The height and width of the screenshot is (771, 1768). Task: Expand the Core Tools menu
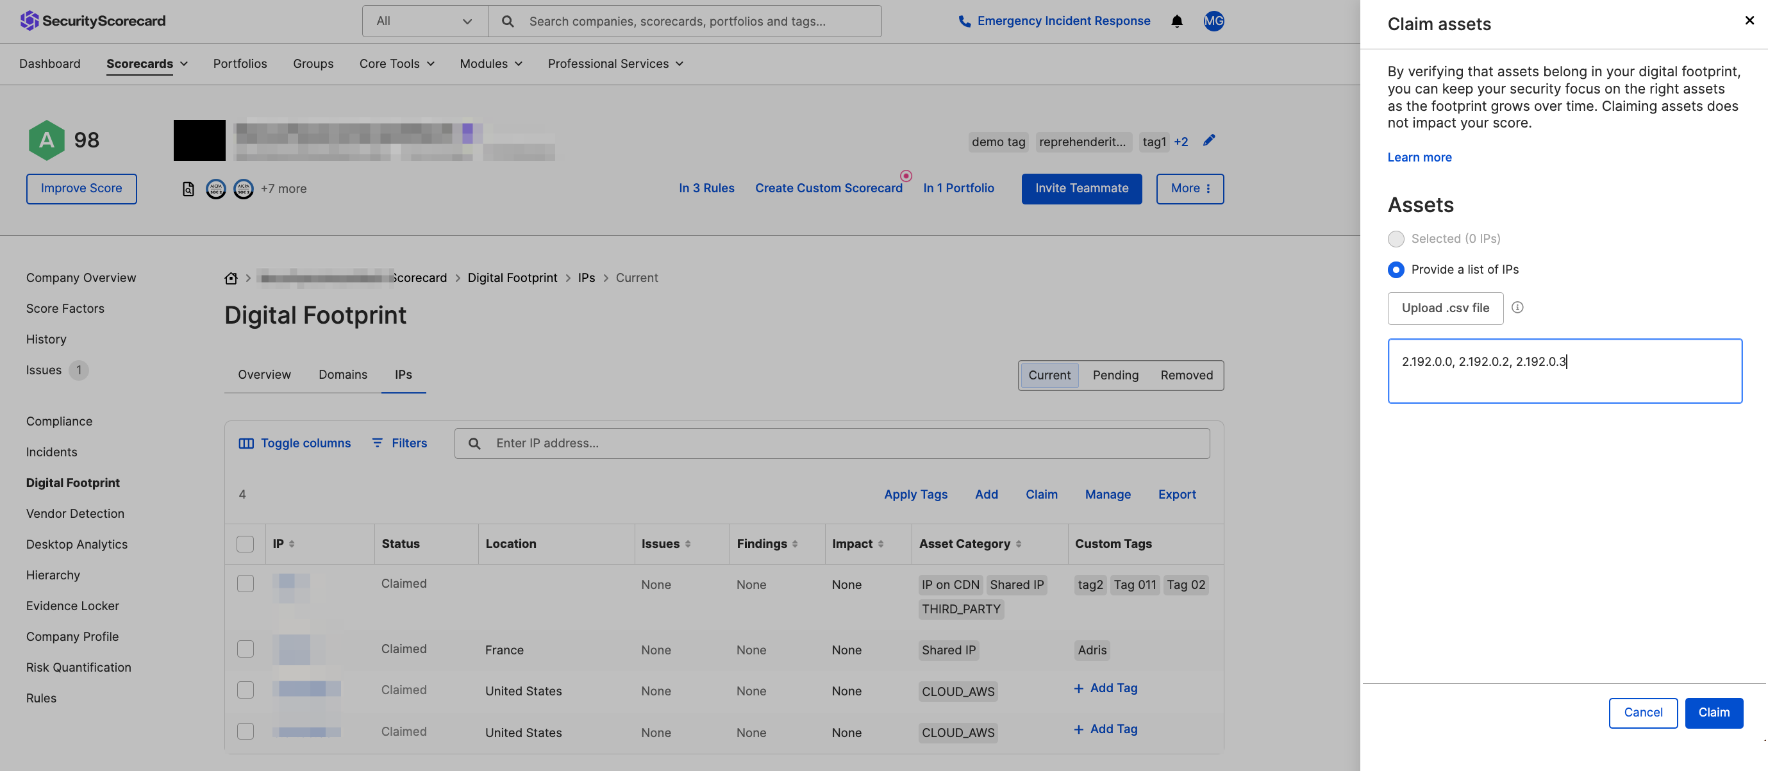click(397, 64)
